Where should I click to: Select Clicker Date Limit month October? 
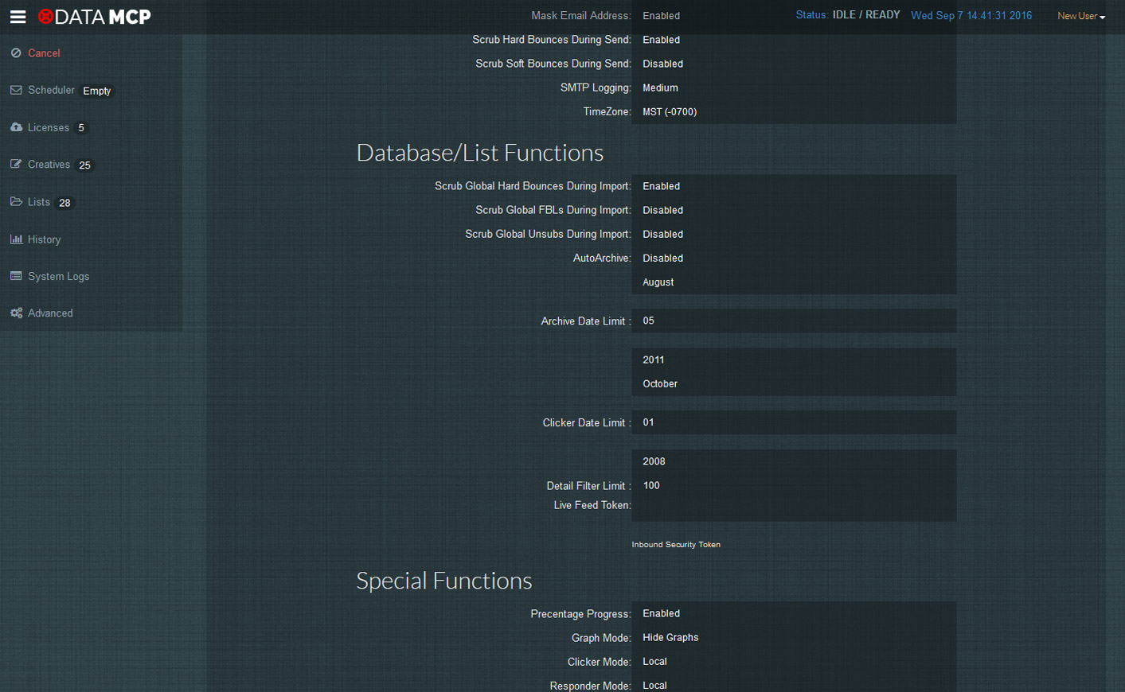pos(794,383)
